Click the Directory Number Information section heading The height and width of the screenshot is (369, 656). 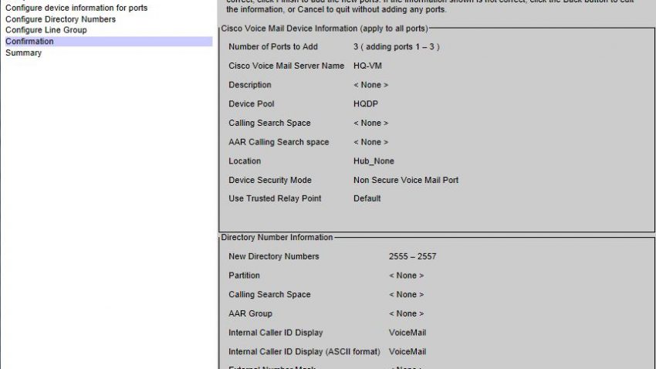click(x=277, y=238)
